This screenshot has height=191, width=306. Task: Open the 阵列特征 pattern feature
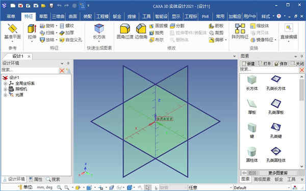(240, 32)
